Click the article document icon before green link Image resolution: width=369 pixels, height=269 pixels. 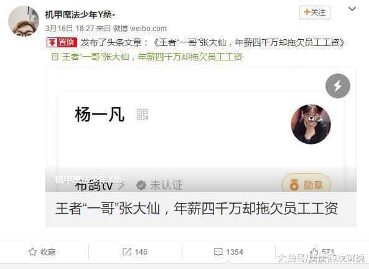55,57
